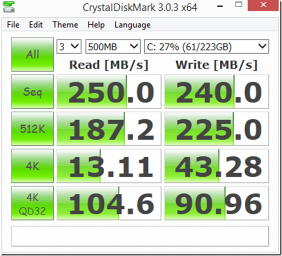Run the 4K QD32 test

click(32, 203)
